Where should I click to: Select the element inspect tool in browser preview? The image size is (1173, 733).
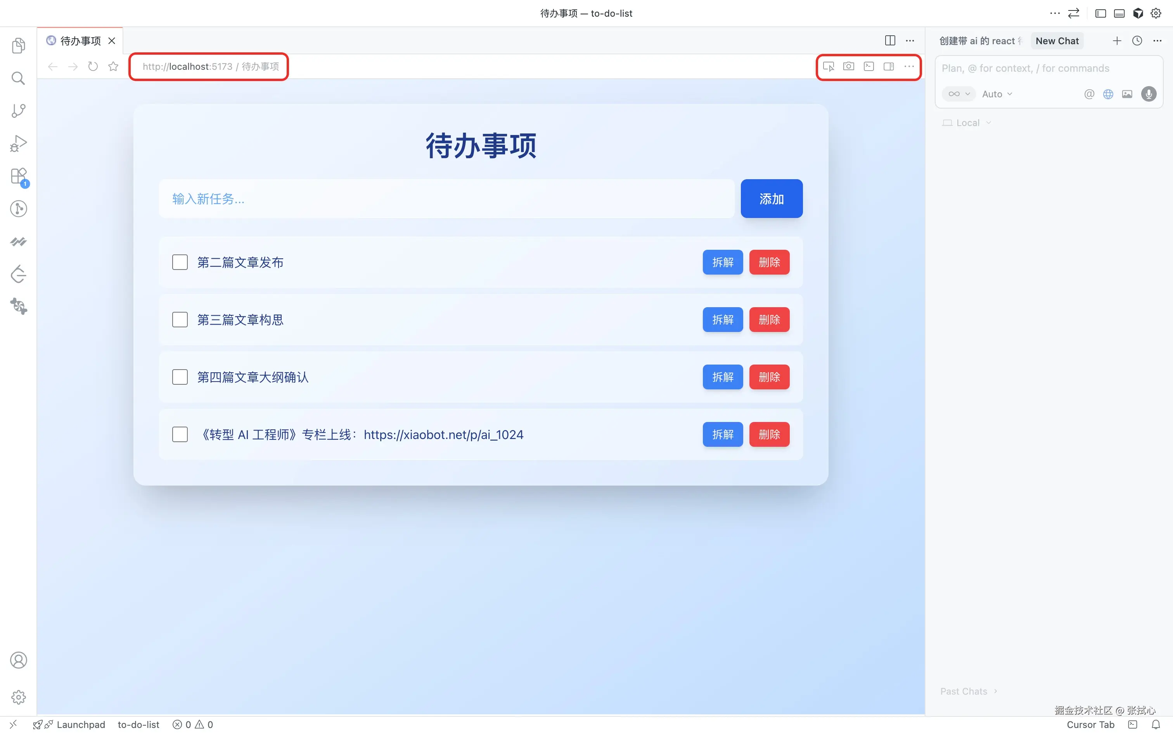coord(829,66)
